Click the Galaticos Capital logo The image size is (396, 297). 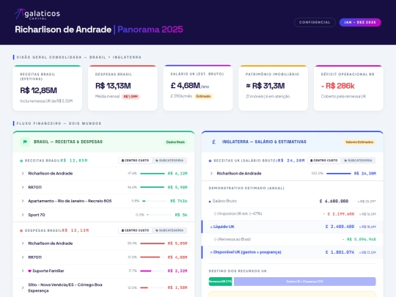coord(37,14)
